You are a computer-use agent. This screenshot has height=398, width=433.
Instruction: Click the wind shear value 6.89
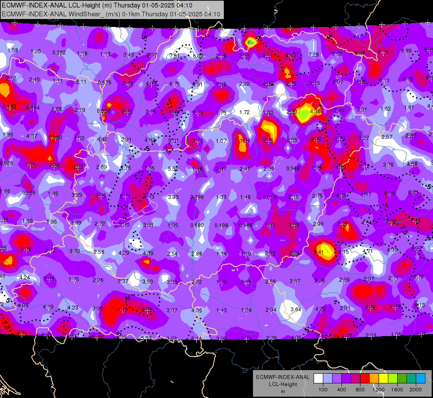click(x=406, y=50)
